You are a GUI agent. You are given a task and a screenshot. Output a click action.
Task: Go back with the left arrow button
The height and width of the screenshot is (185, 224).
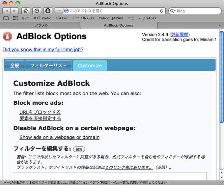tap(7, 11)
